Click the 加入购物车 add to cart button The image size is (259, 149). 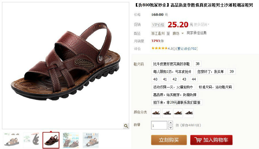[211, 140]
